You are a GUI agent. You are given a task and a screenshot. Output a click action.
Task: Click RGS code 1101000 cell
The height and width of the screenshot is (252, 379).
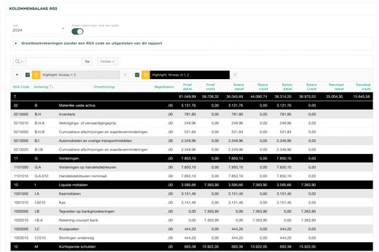coord(21,167)
